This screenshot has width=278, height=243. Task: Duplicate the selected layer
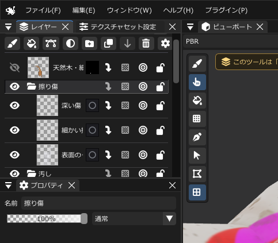pyautogui.click(x=108, y=44)
